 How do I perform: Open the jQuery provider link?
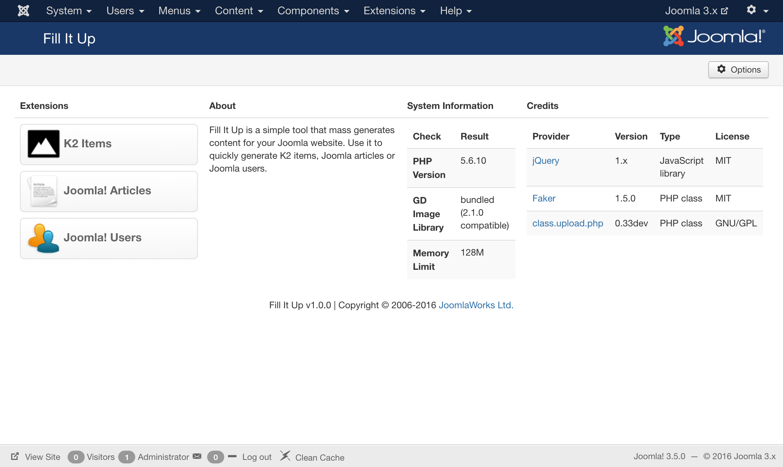546,161
